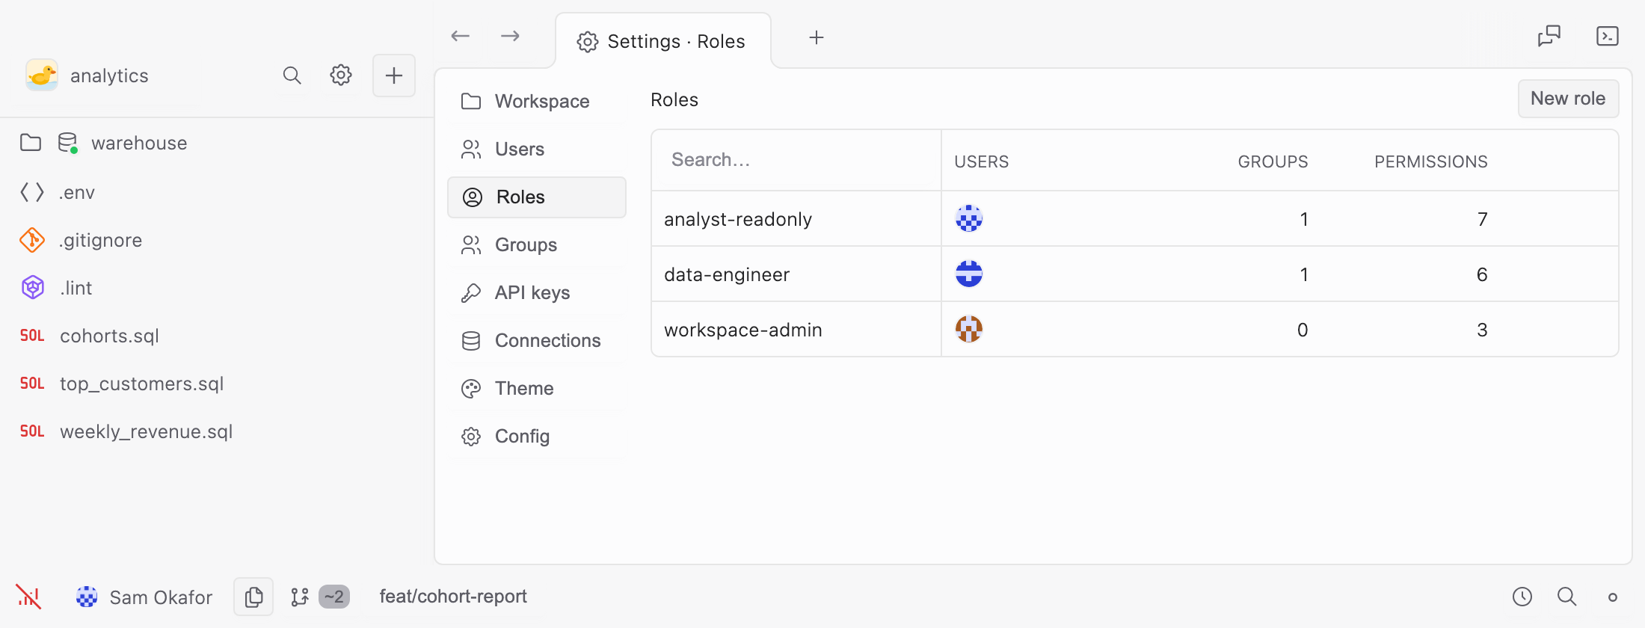The image size is (1645, 628).
Task: Click the workspace-admin user avatar
Action: (x=969, y=330)
